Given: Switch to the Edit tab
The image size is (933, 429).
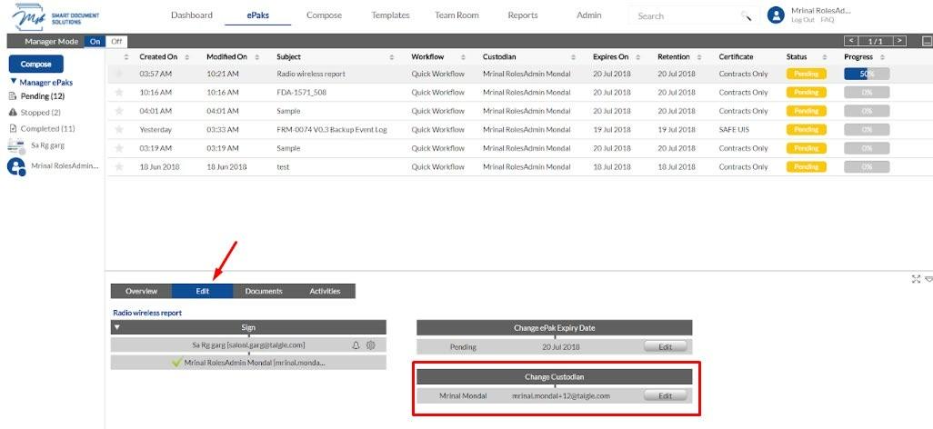Looking at the screenshot, I should (x=202, y=291).
